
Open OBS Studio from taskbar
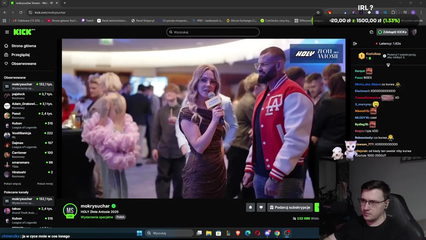(287, 233)
